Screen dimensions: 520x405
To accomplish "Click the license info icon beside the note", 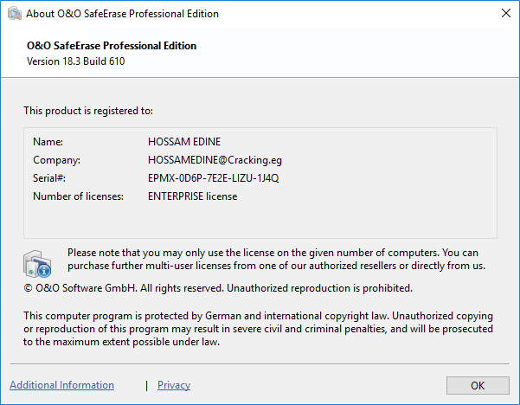I will click(37, 264).
